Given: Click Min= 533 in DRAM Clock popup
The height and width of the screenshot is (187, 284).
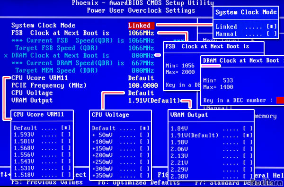Looking at the screenshot, I should coord(218,80).
